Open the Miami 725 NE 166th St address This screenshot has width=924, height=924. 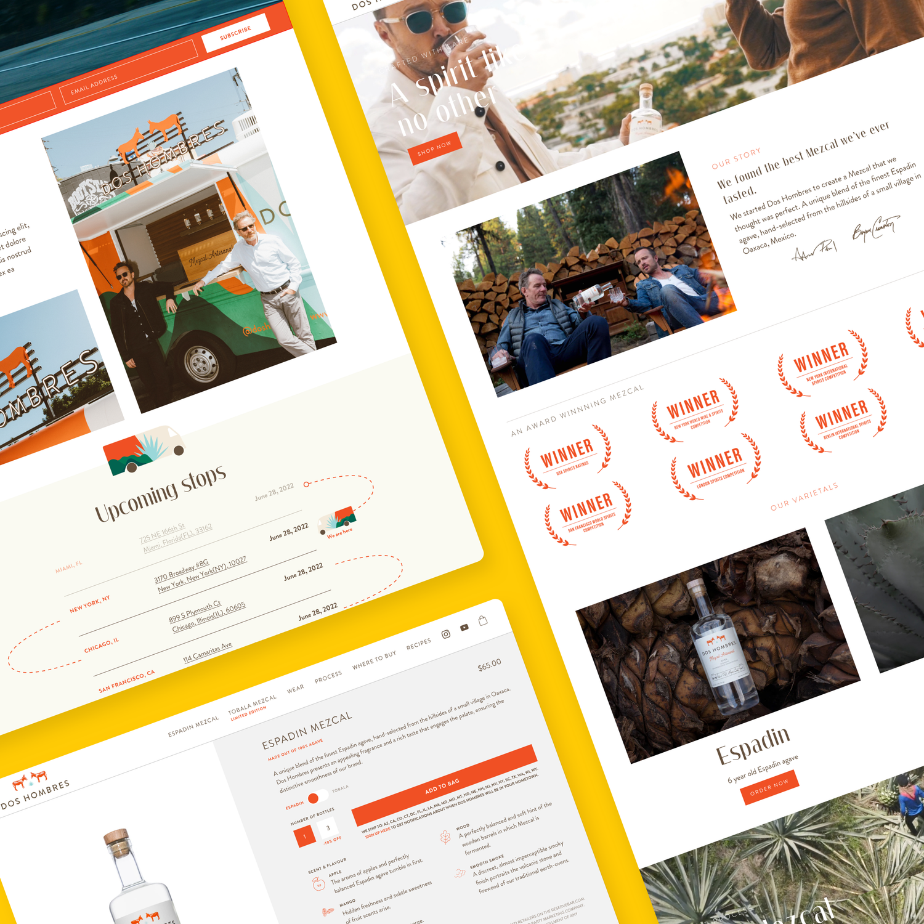tap(176, 538)
